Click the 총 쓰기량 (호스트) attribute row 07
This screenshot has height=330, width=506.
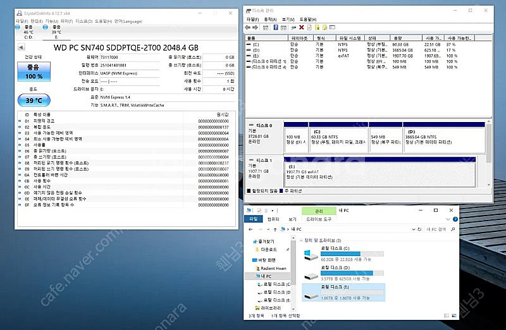pyautogui.click(x=126, y=157)
